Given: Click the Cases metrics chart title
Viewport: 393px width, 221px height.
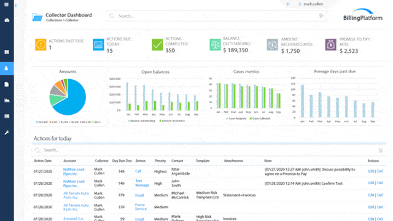Looking at the screenshot, I should click(x=246, y=72).
